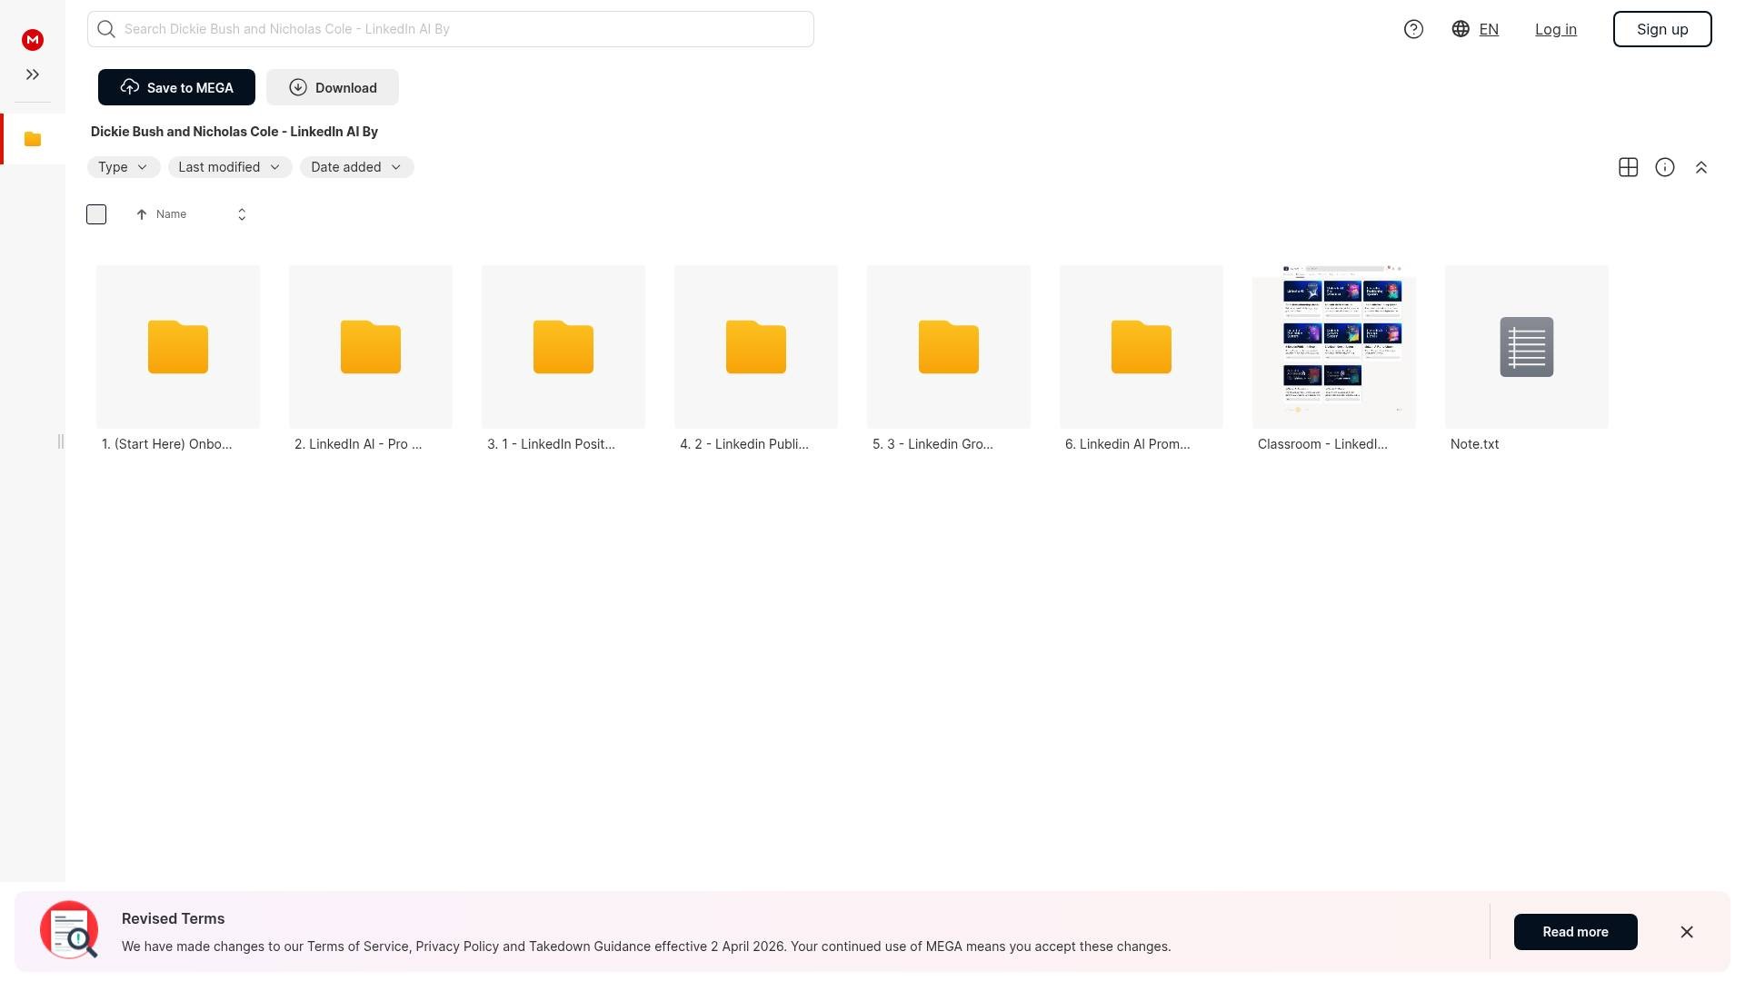Sort files by Name column
This screenshot has height=981, width=1745.
170,214
